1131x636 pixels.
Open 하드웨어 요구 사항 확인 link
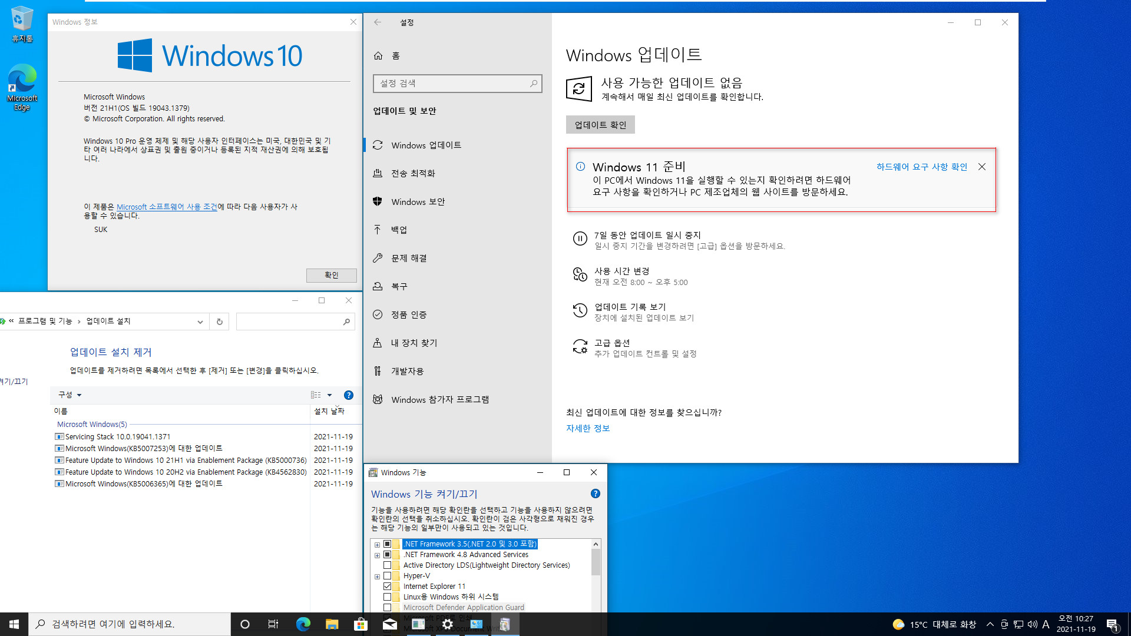point(921,167)
